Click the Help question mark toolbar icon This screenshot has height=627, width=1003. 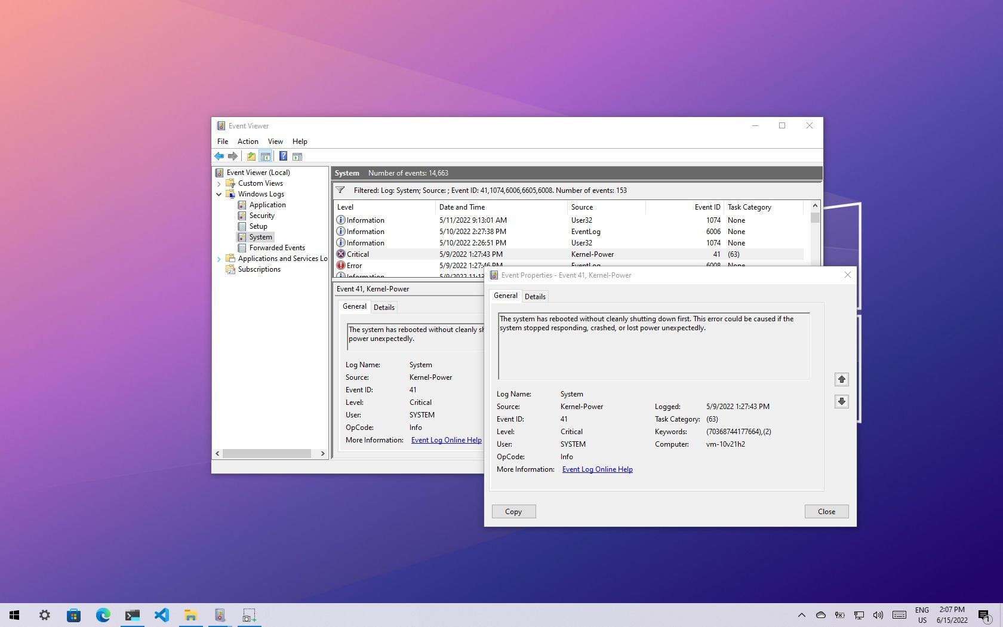(283, 156)
